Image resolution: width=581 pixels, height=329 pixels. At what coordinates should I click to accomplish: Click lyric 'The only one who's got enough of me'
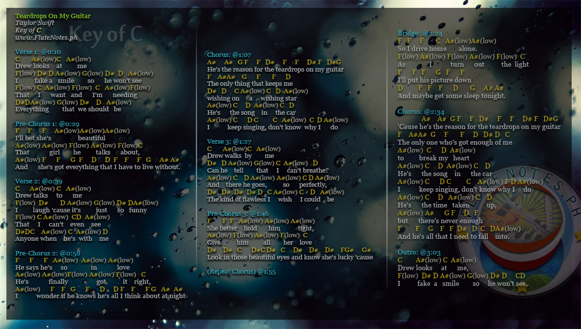(455, 143)
